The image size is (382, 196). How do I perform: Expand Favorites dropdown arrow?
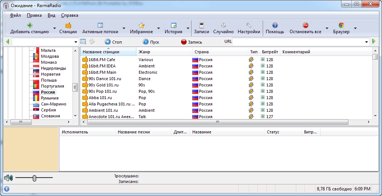[x=158, y=28]
